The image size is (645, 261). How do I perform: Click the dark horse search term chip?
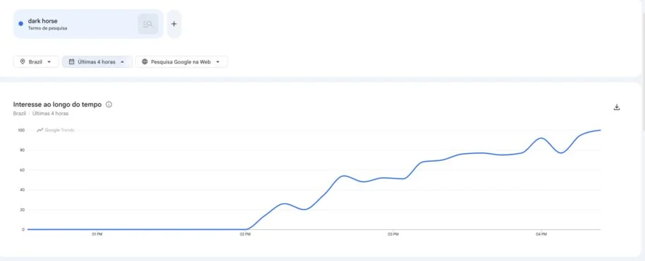[88, 24]
